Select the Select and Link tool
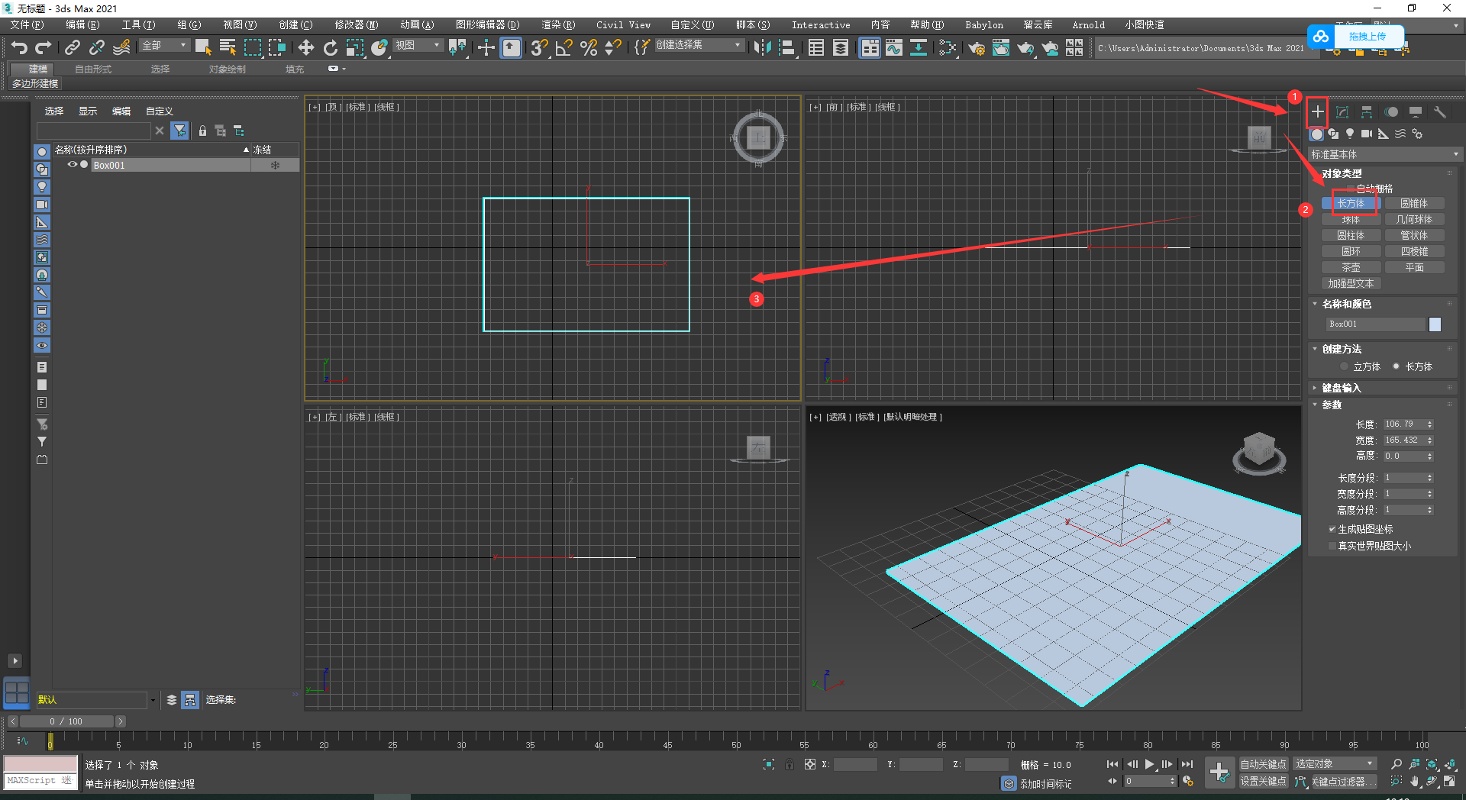Screen dimensions: 1466x800 point(73,48)
